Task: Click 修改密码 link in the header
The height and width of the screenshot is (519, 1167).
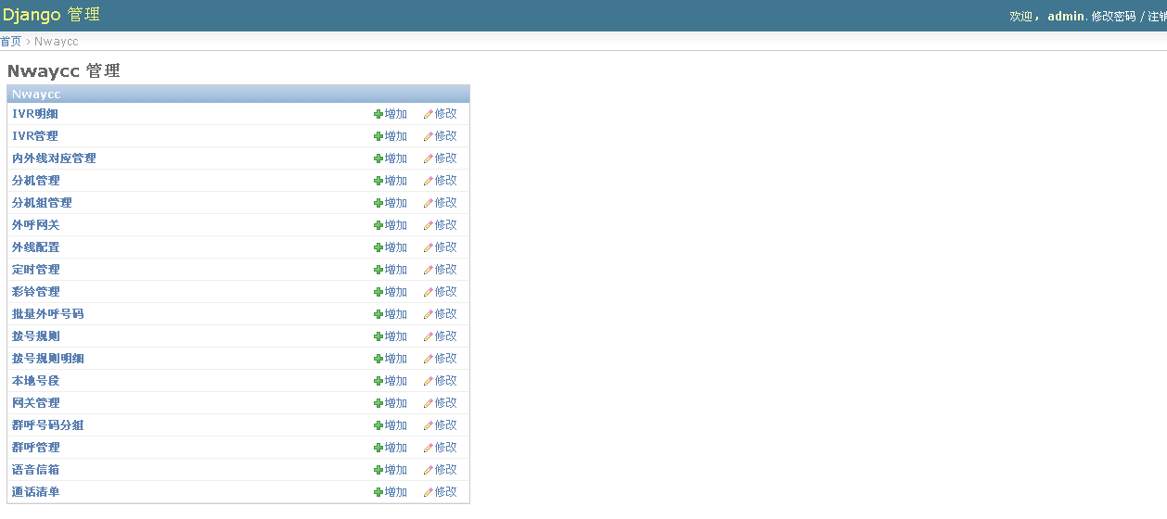Action: [x=1113, y=17]
